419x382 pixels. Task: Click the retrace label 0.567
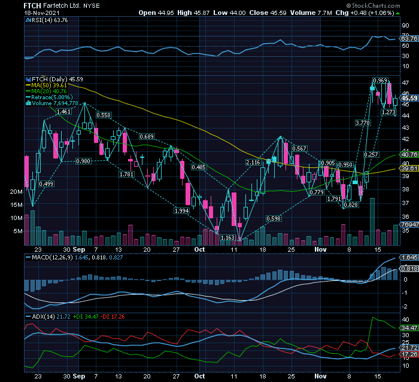click(299, 149)
